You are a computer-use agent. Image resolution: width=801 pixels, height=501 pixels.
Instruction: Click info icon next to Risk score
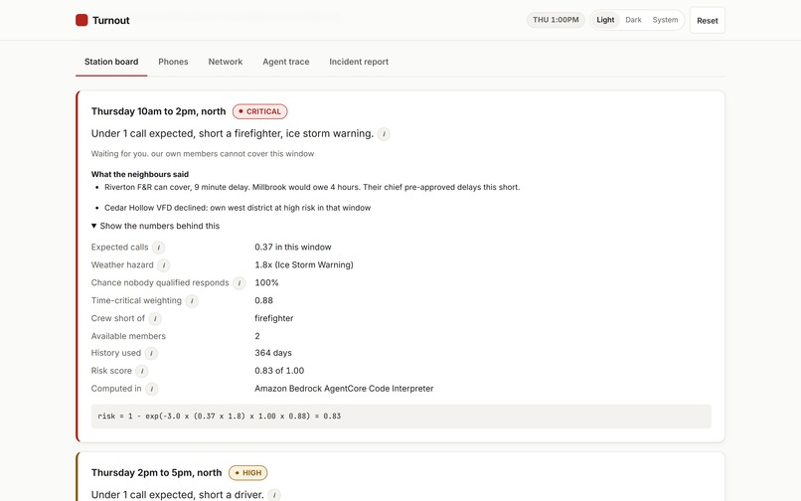pyautogui.click(x=142, y=371)
